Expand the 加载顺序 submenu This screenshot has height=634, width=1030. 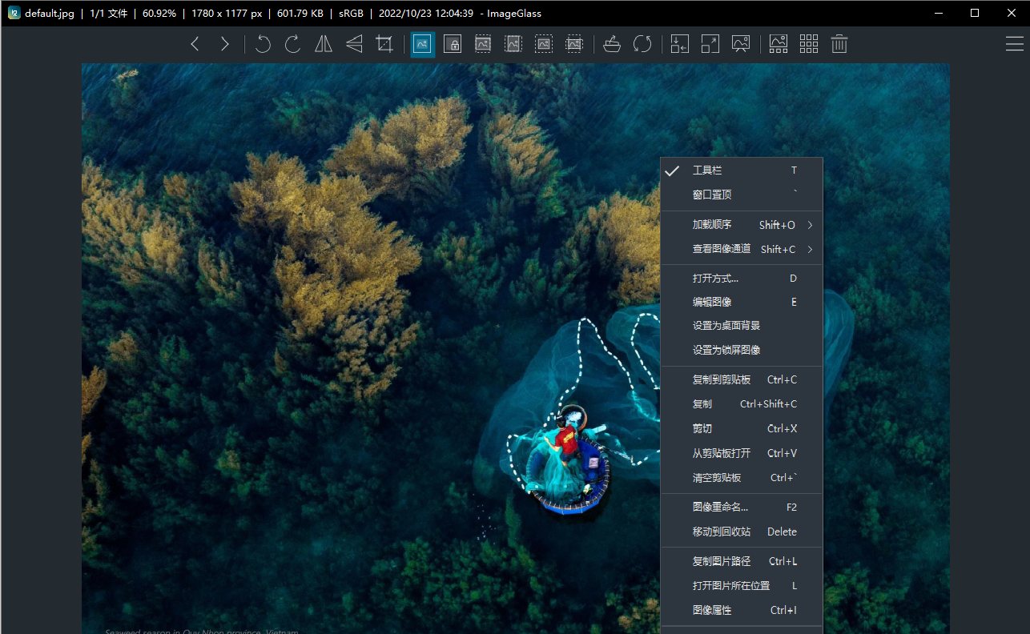[742, 225]
